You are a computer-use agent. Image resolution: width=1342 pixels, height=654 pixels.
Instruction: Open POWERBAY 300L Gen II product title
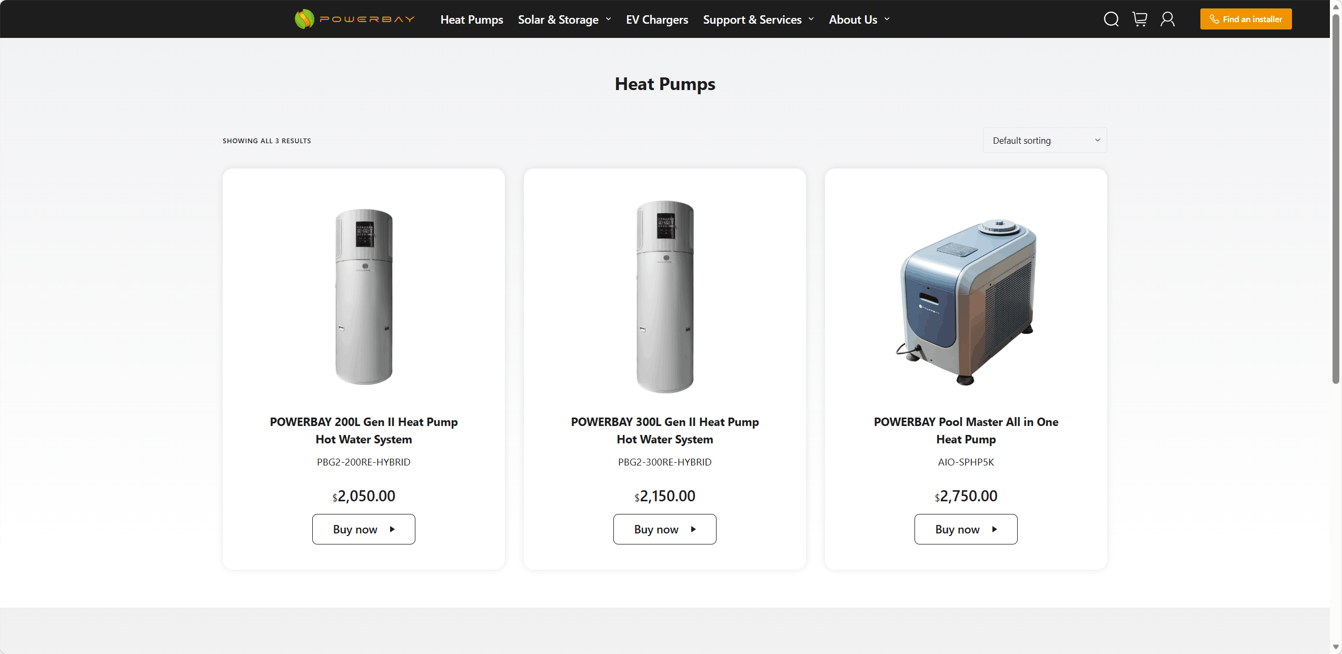click(665, 431)
